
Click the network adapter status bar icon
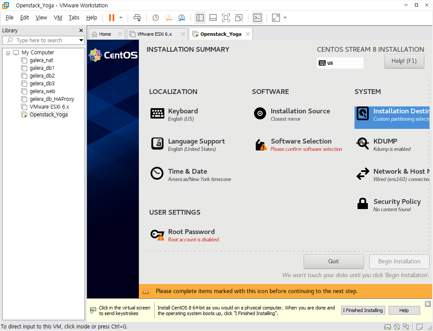click(406, 327)
